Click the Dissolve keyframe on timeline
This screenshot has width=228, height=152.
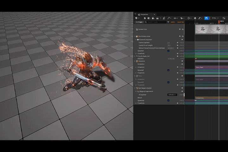(196, 59)
